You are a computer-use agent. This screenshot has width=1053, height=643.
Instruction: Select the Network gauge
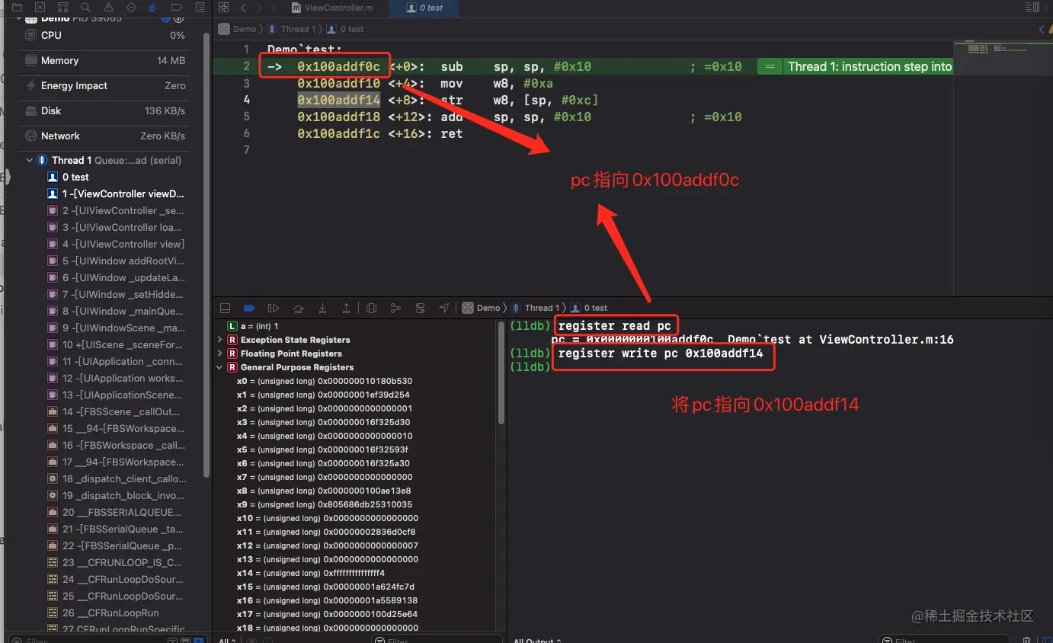104,136
